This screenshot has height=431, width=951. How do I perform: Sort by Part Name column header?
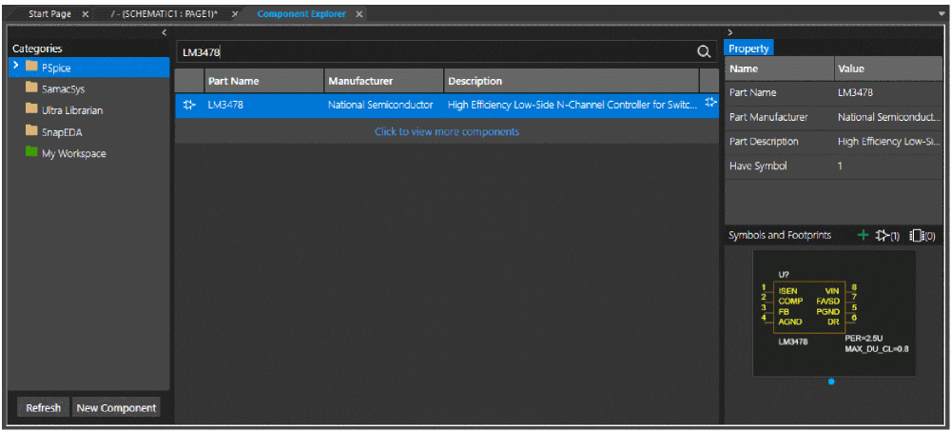(263, 81)
